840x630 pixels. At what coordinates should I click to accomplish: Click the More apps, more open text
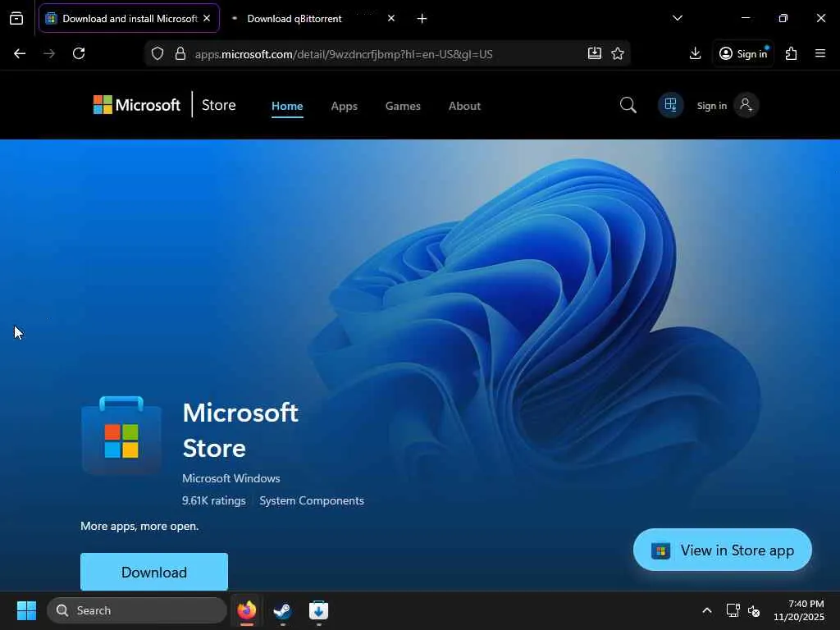pyautogui.click(x=139, y=526)
